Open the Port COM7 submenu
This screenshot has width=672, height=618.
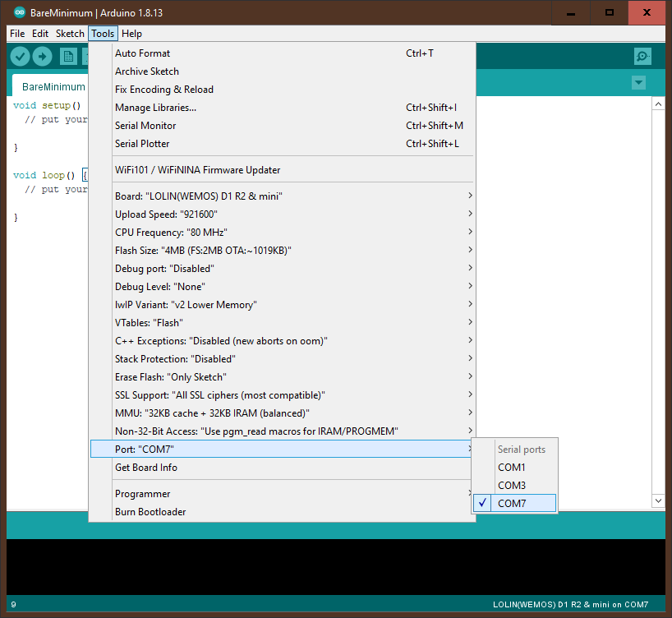[282, 449]
